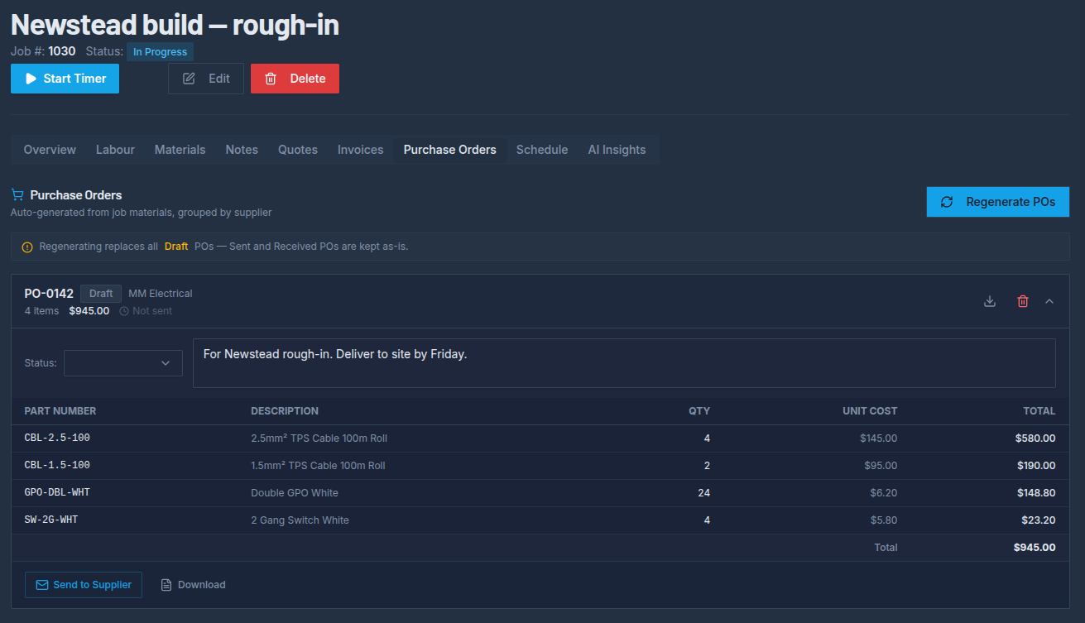Click the pencil icon on the Edit button
This screenshot has height=623, width=1085.
[189, 79]
